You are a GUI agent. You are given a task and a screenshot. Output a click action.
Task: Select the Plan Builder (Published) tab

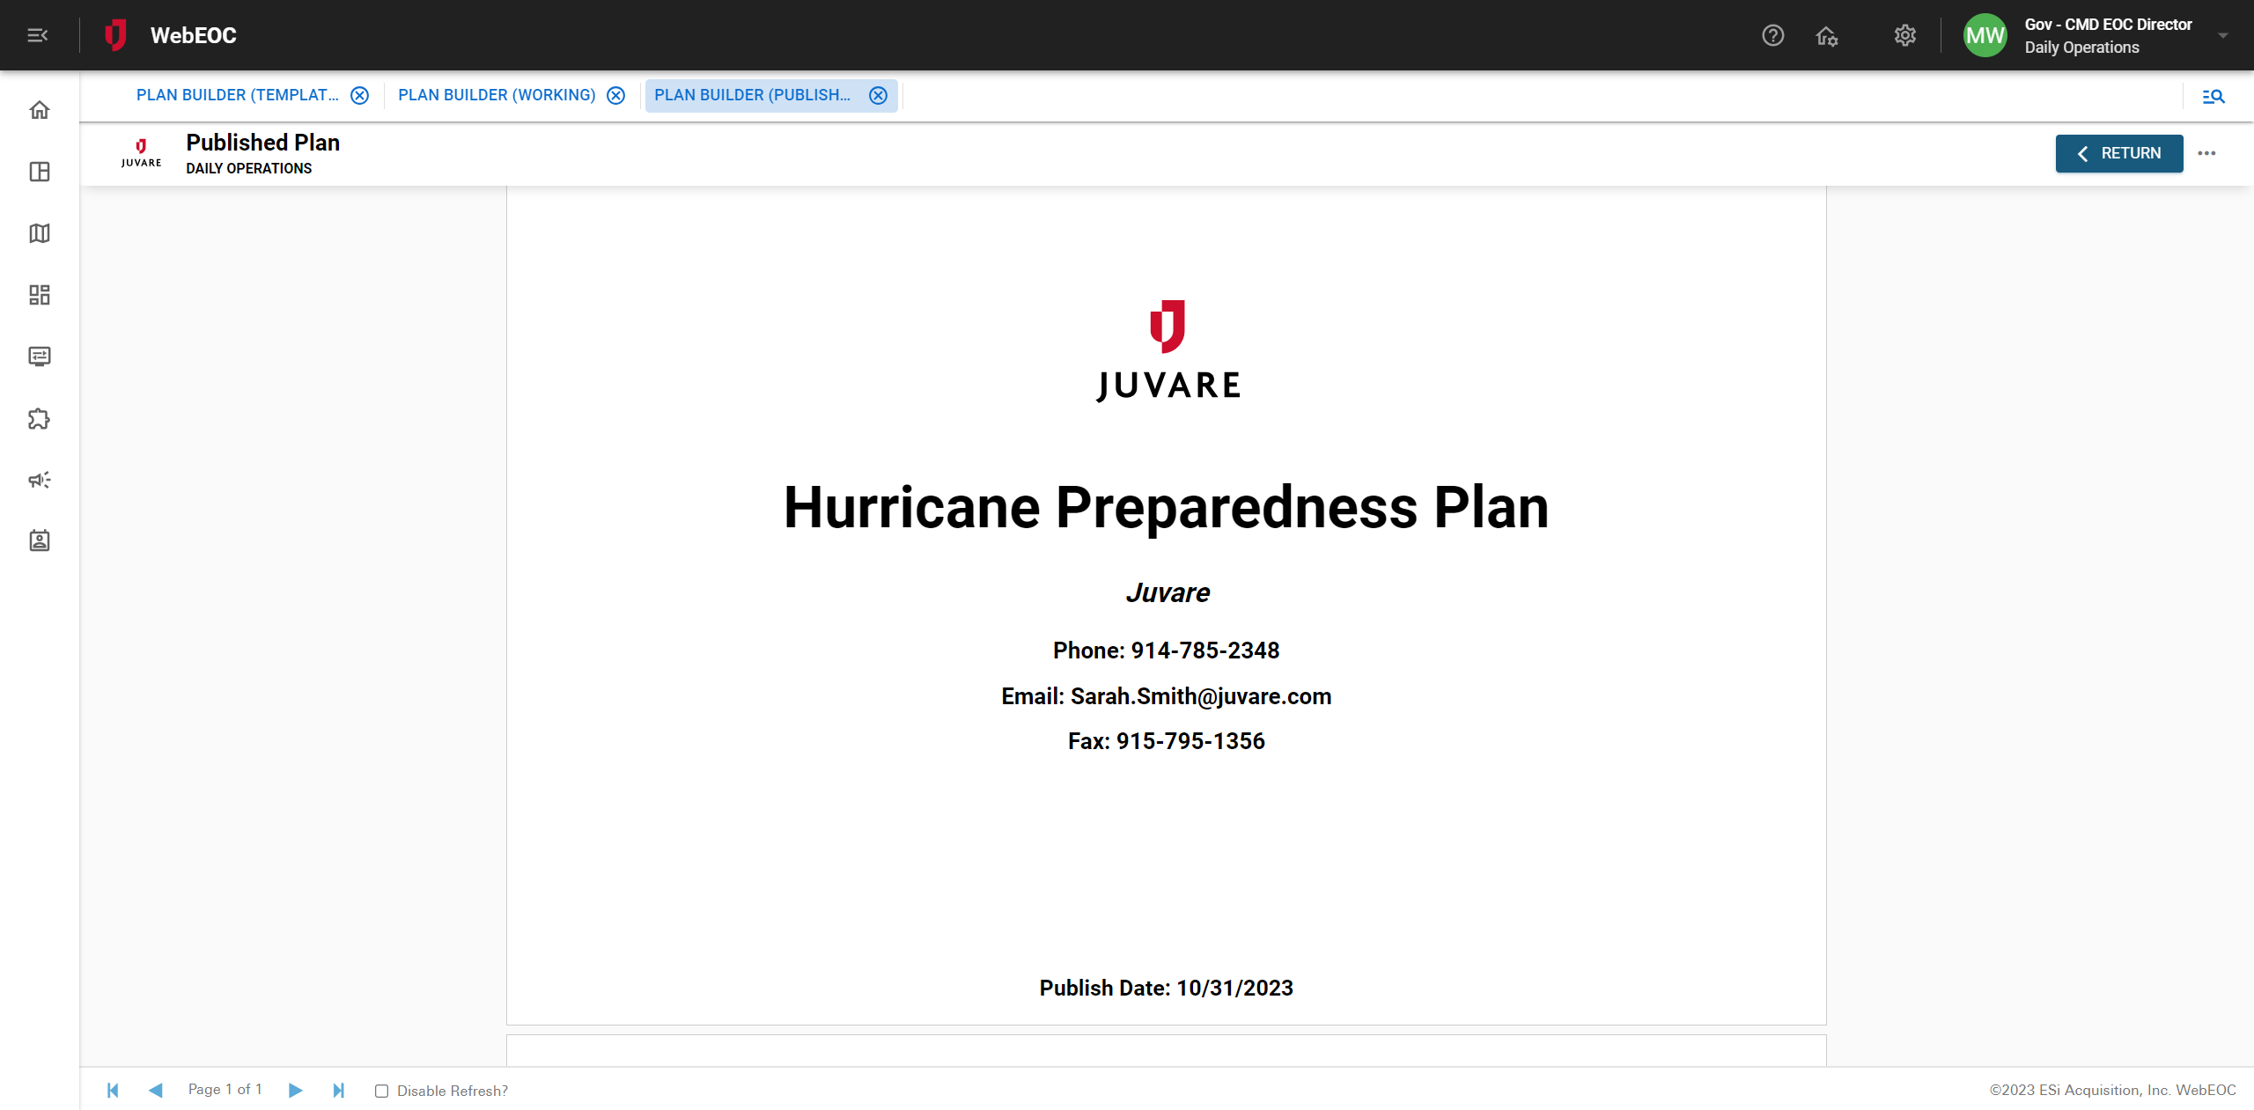pyautogui.click(x=752, y=95)
